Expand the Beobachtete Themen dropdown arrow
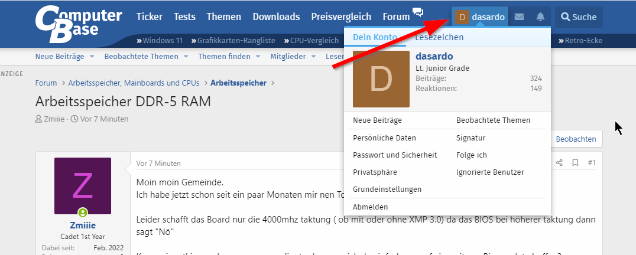This screenshot has height=255, width=636. (186, 57)
